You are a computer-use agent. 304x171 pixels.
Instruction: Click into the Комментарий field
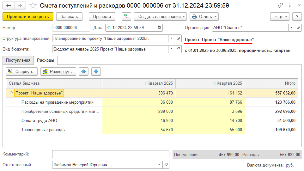tap(111, 154)
